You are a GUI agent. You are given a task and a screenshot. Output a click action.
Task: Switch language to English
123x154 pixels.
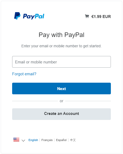click(33, 140)
